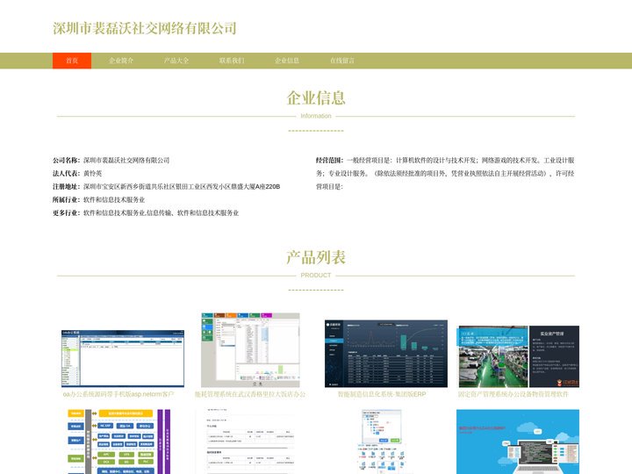632x474 pixels.
Task: Select the 注册地址 address line
Action: coord(167,187)
